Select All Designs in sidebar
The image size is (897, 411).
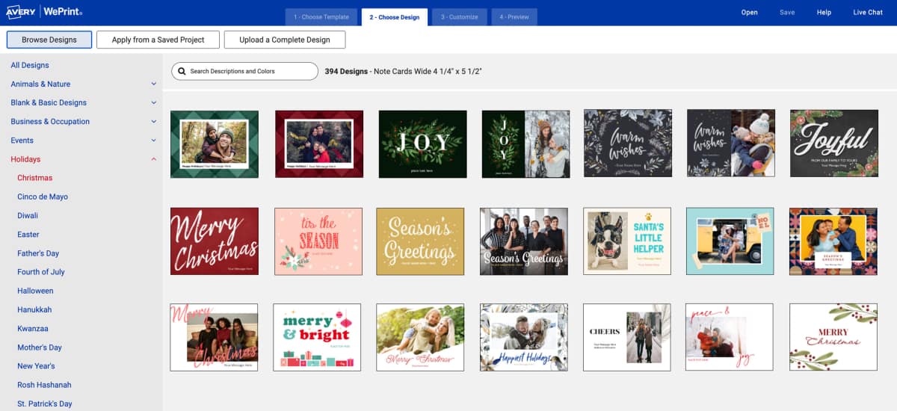(30, 66)
